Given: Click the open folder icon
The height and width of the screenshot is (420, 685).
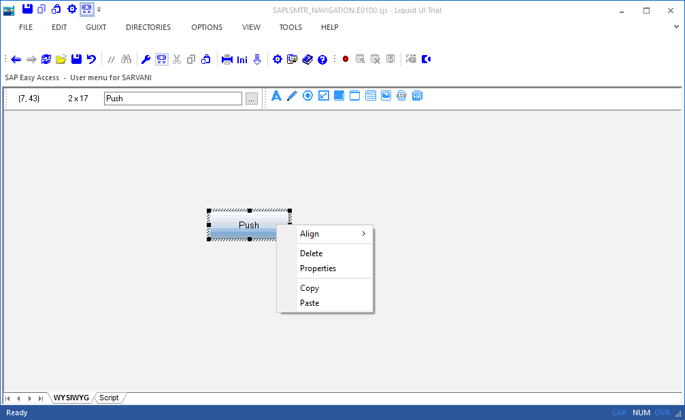Looking at the screenshot, I should click(61, 60).
